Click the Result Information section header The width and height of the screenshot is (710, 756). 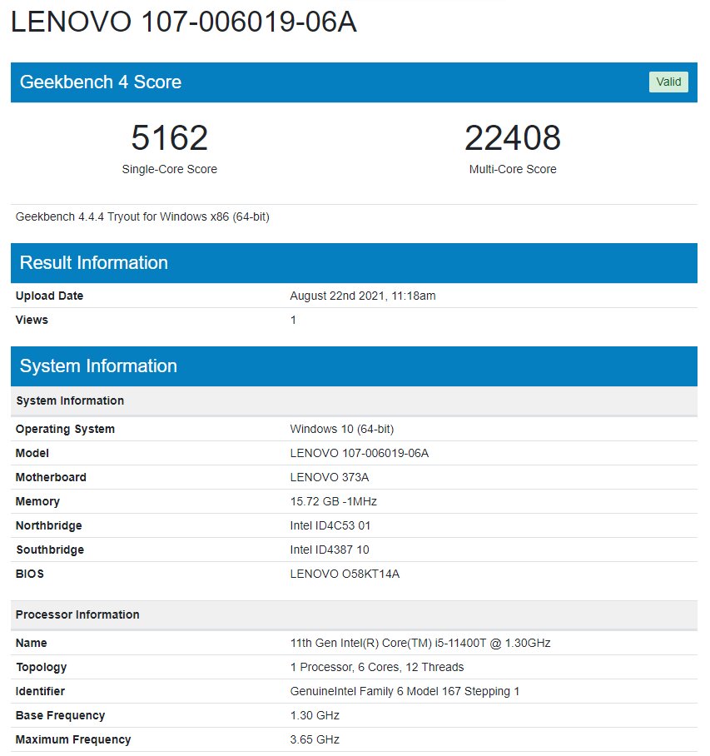click(x=354, y=263)
